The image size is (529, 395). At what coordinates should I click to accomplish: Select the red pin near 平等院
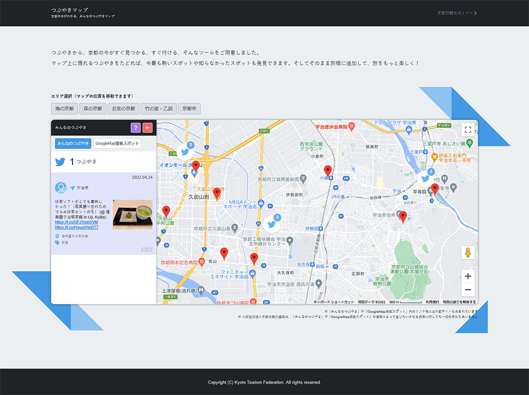coord(435,190)
